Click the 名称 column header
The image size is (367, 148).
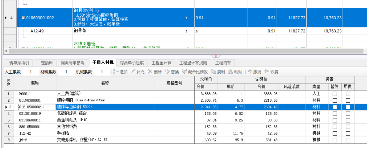click(x=105, y=83)
